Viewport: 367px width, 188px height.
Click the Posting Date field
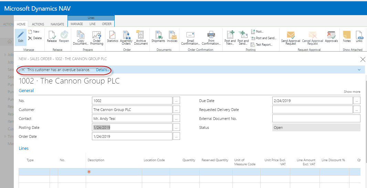pos(132,128)
